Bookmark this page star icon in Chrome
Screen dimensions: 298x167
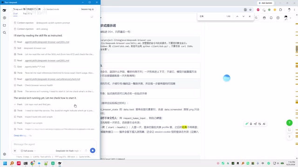pyautogui.click(x=251, y=10)
